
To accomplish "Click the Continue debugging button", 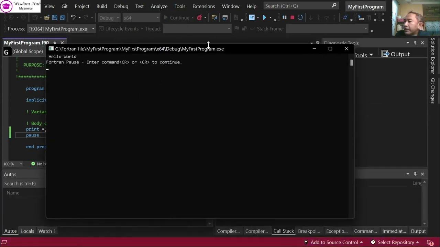I will (x=176, y=18).
